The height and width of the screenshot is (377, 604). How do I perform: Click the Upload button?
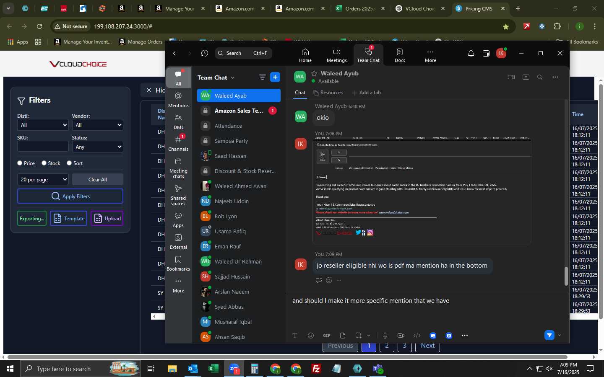(x=107, y=218)
